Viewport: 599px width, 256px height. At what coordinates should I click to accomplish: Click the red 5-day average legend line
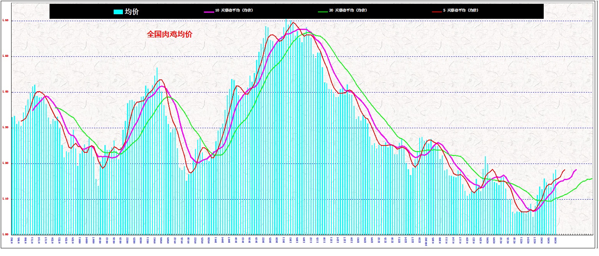click(437, 12)
